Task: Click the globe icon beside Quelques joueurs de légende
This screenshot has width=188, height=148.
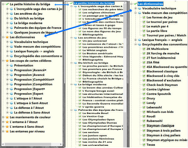Action: pyautogui.click(x=11, y=32)
